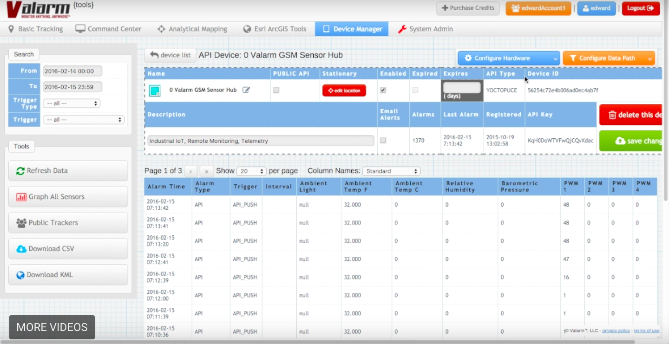Click Download CSV button

tap(68, 249)
